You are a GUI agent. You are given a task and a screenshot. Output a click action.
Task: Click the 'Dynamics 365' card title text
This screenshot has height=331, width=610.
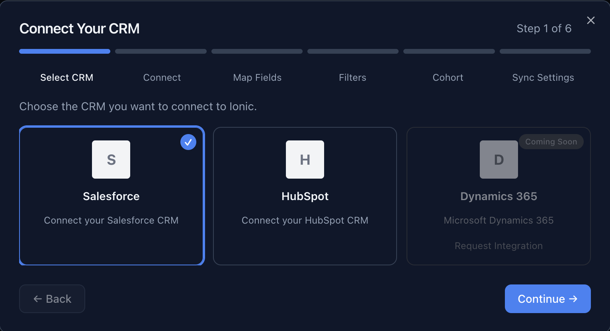tap(499, 196)
